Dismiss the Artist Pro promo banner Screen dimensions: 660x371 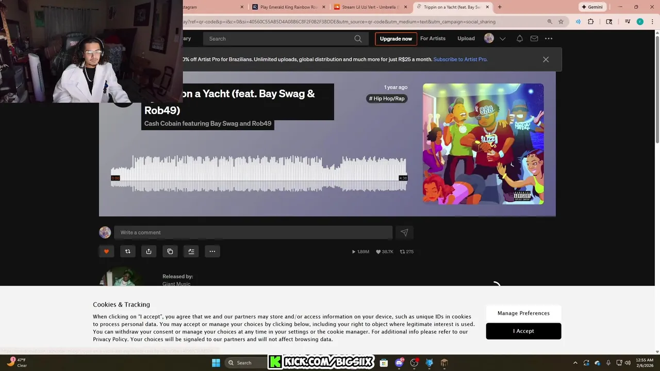coord(546,59)
